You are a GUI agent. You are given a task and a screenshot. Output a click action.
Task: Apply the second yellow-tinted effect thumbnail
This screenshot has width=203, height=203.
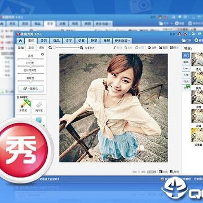(x=197, y=78)
